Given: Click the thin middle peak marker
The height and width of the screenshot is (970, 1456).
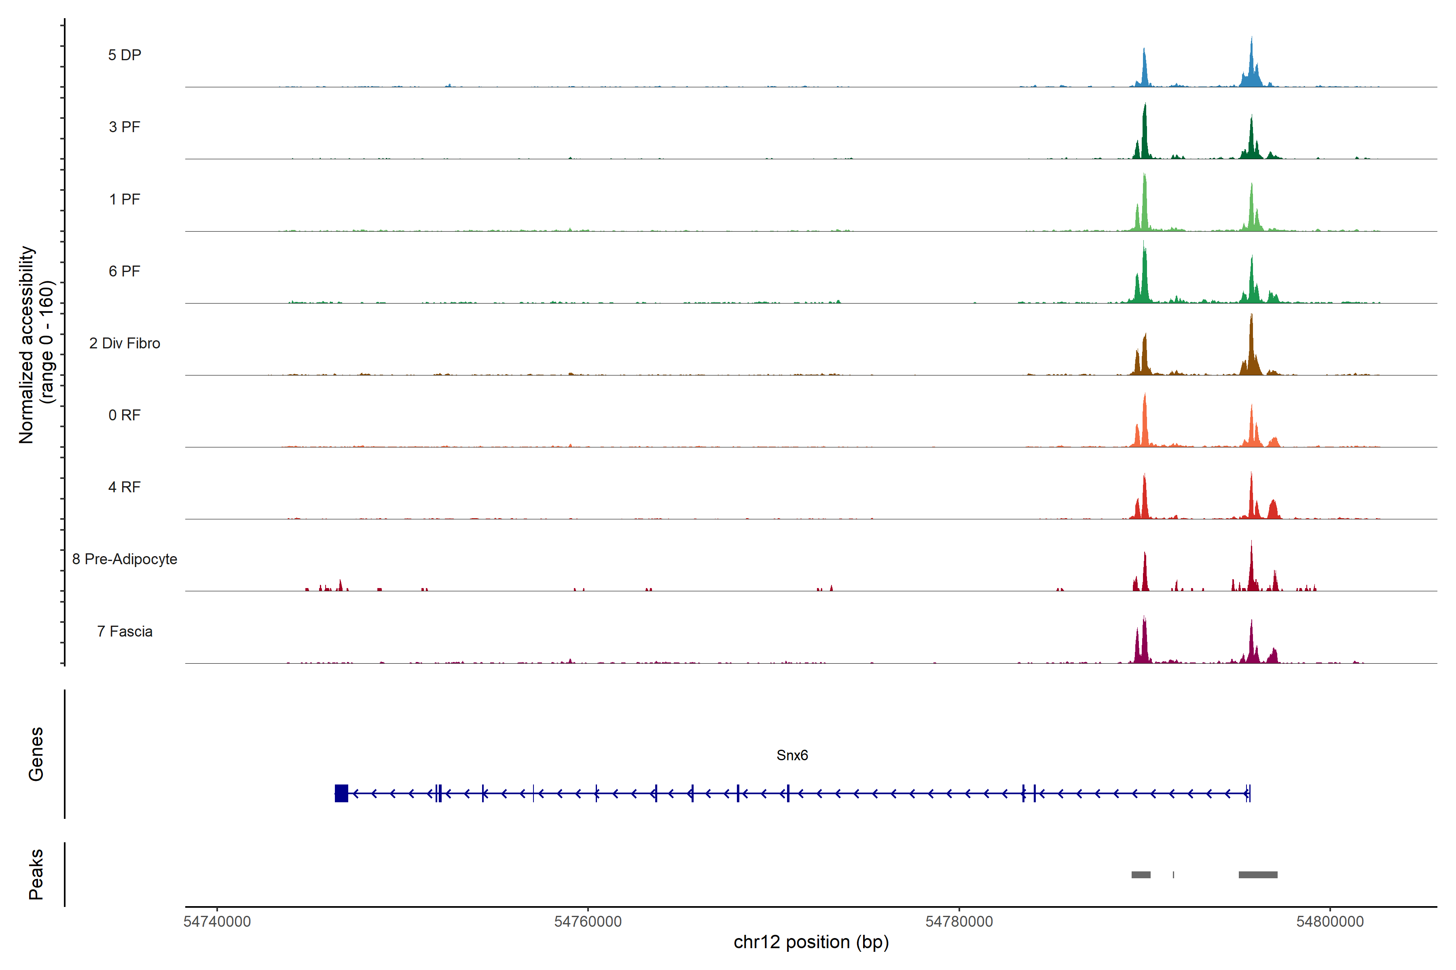Looking at the screenshot, I should 1173,875.
